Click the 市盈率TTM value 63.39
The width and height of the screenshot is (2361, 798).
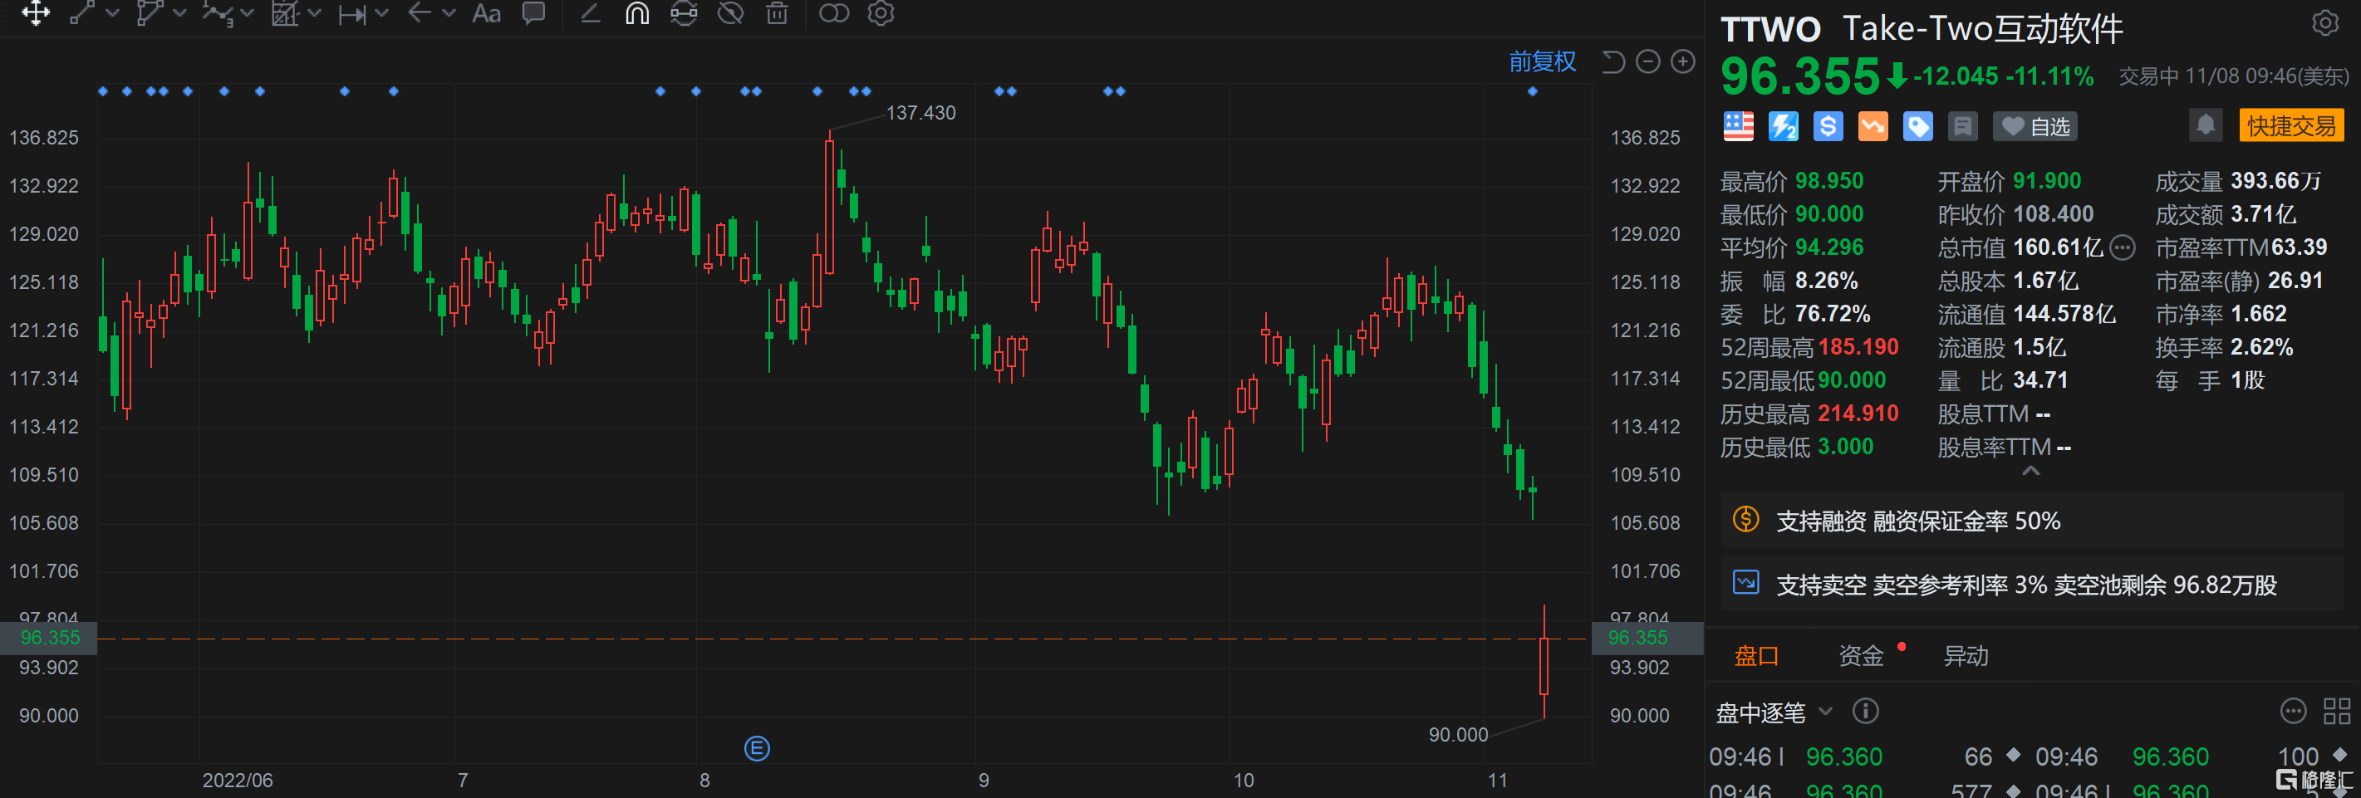tap(2299, 247)
